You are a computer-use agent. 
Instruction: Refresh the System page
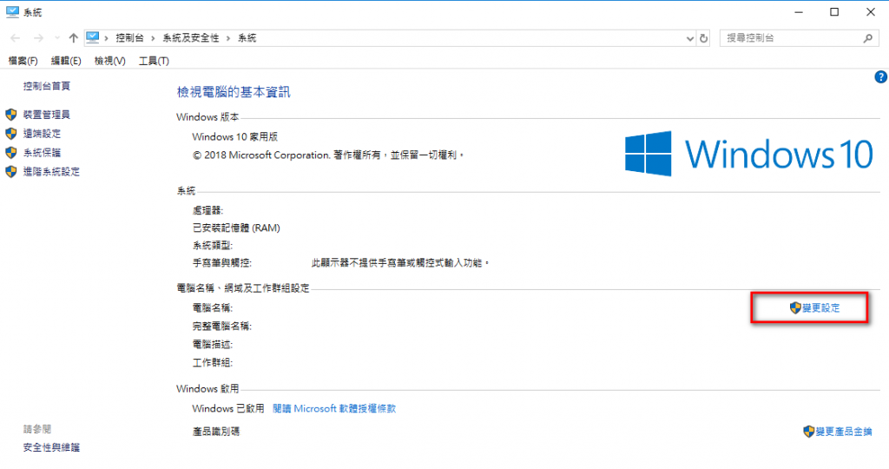pyautogui.click(x=703, y=38)
